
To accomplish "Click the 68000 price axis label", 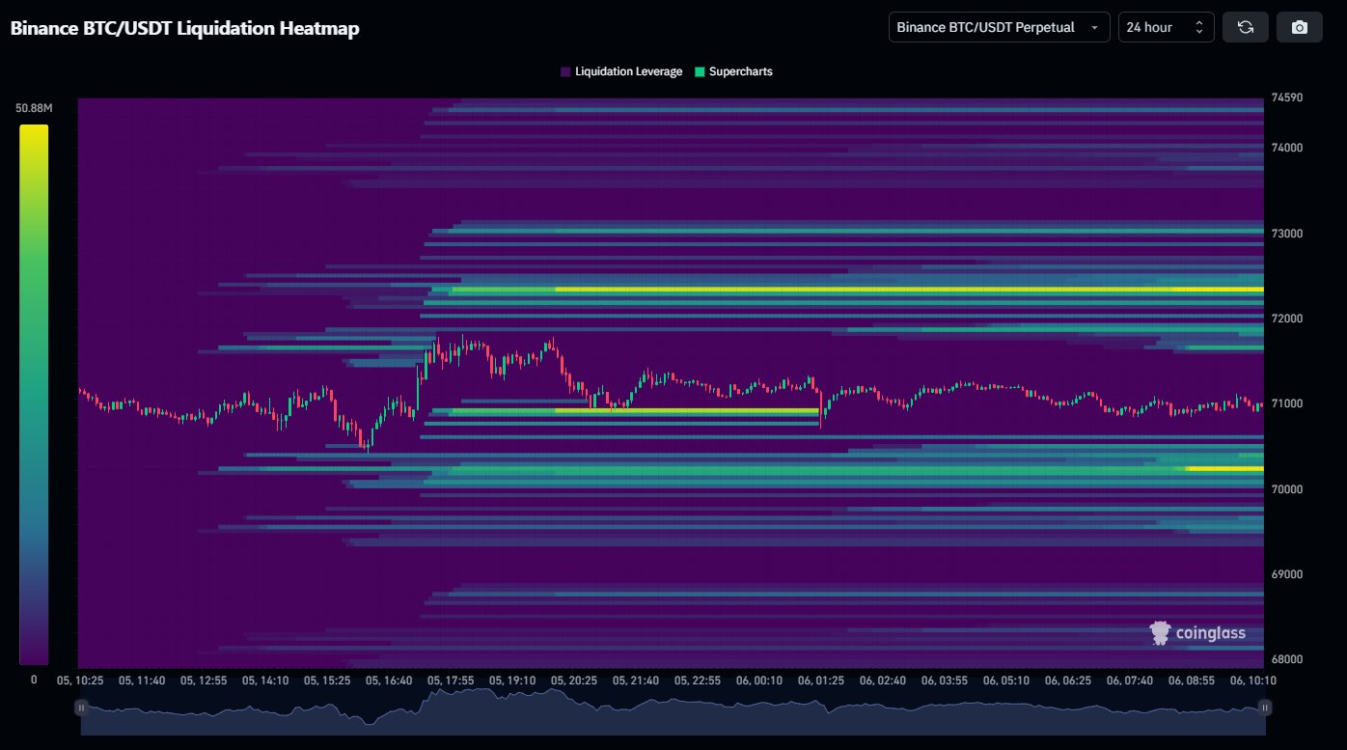I will click(x=1286, y=659).
